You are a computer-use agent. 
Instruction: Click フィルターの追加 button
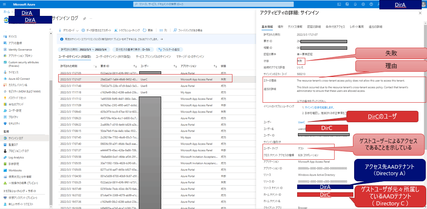(169, 50)
